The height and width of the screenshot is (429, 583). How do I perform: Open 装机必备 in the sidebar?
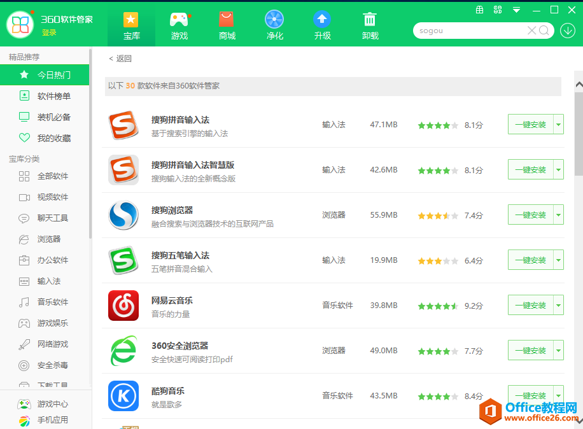(x=45, y=117)
